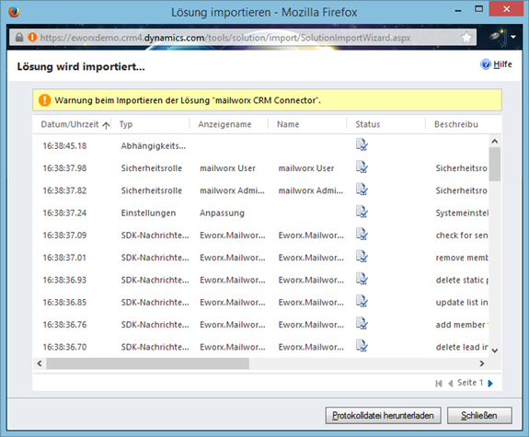
Task: Maximize the Firefox window
Action: [x=478, y=9]
